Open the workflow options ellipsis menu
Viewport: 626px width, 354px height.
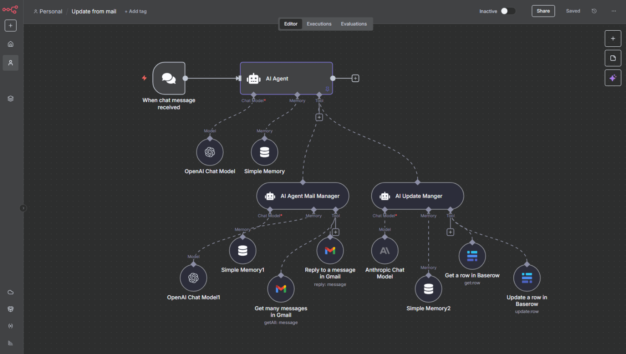(x=614, y=11)
